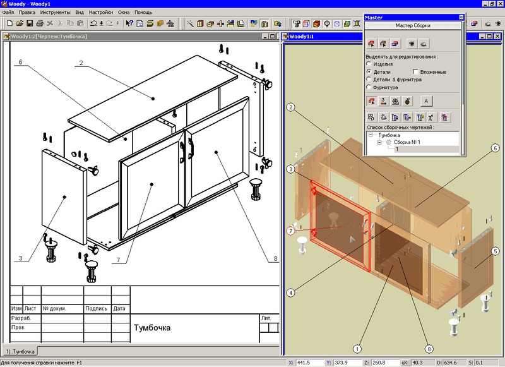Collapse the 'Сборка № 1' tree node
The height and width of the screenshot is (367, 505).
(379, 143)
